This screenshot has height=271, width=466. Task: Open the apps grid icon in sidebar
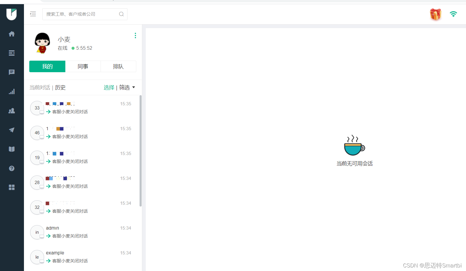(12, 187)
